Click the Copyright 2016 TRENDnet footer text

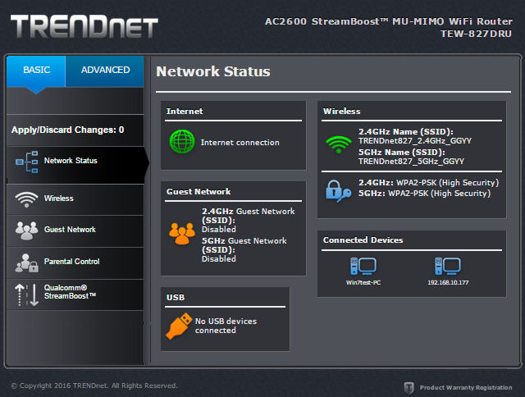click(x=94, y=386)
